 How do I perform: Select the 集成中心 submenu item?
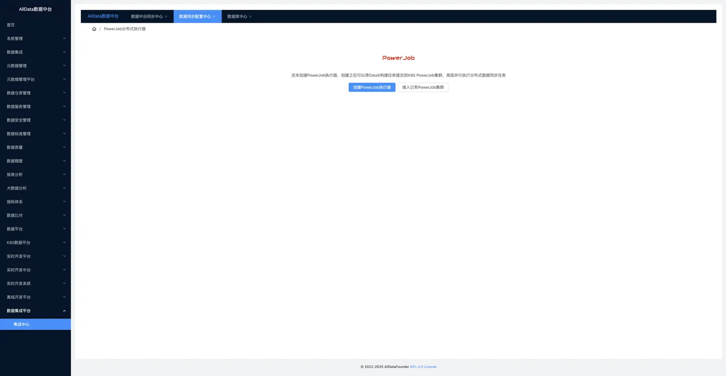(x=35, y=324)
